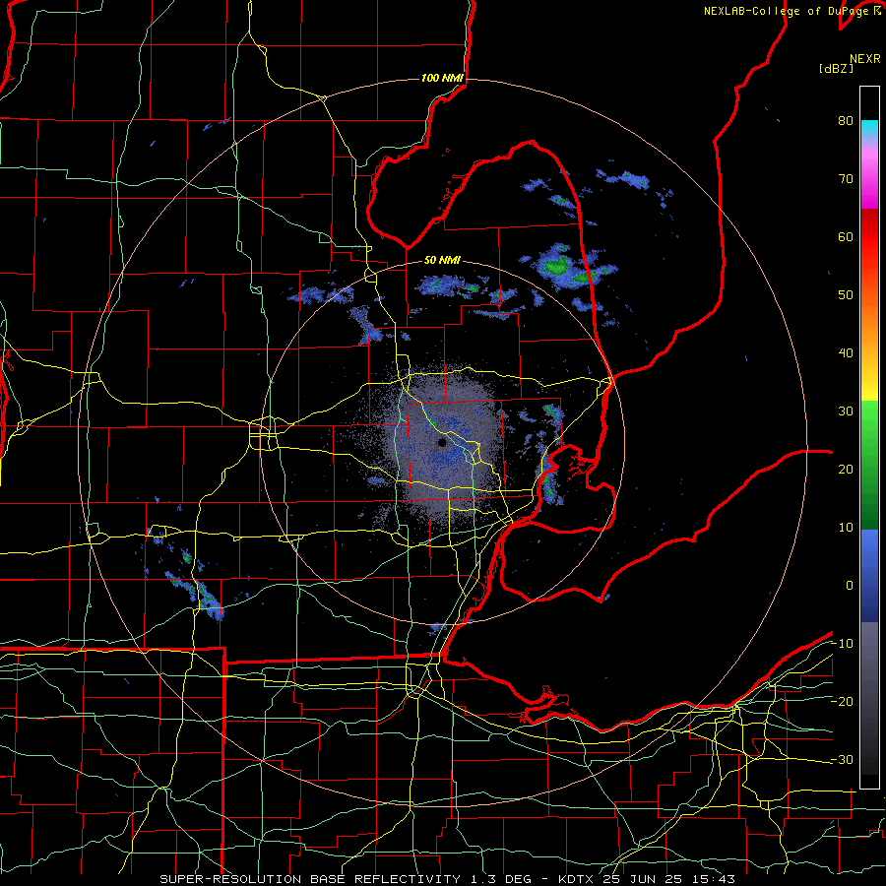
Task: Click the 30 dBZ value on the scale
Action: pyautogui.click(x=846, y=411)
